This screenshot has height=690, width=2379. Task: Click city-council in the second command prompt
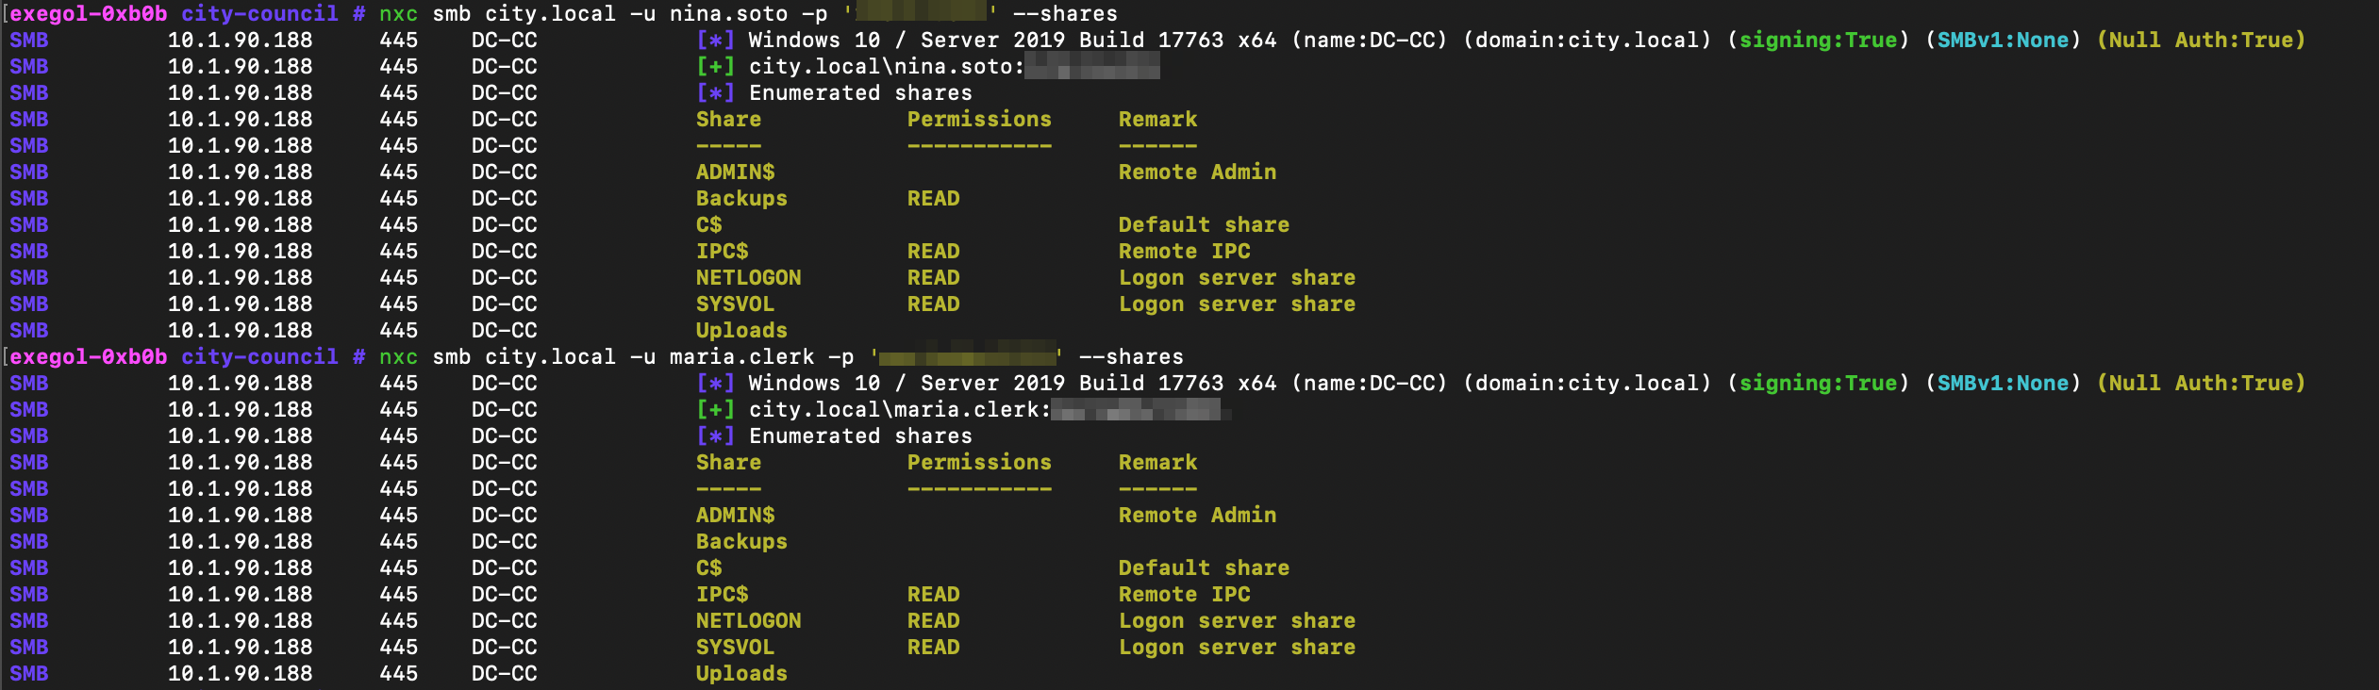[259, 356]
